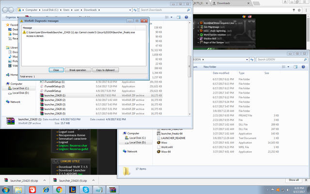Click Download Launcher link
The height and width of the screenshot is (194, 310).
click(x=72, y=170)
